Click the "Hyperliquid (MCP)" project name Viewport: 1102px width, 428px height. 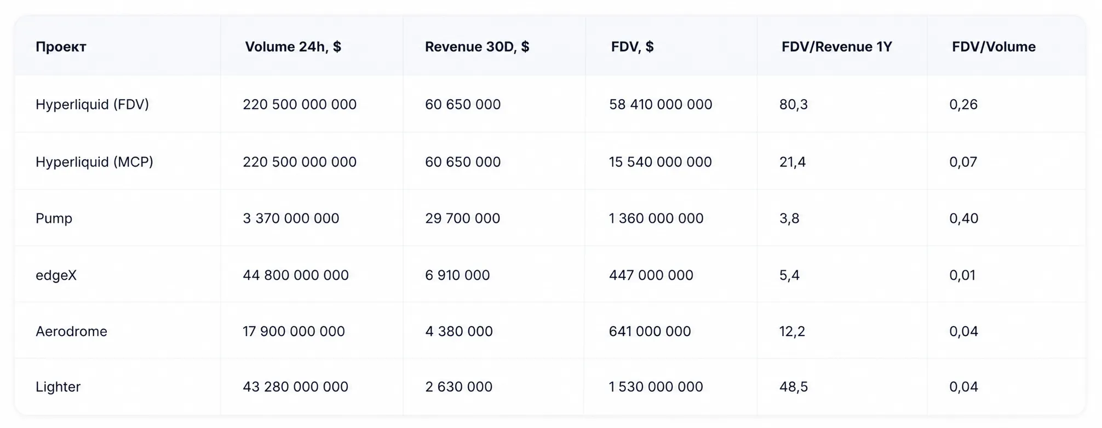[x=94, y=162]
